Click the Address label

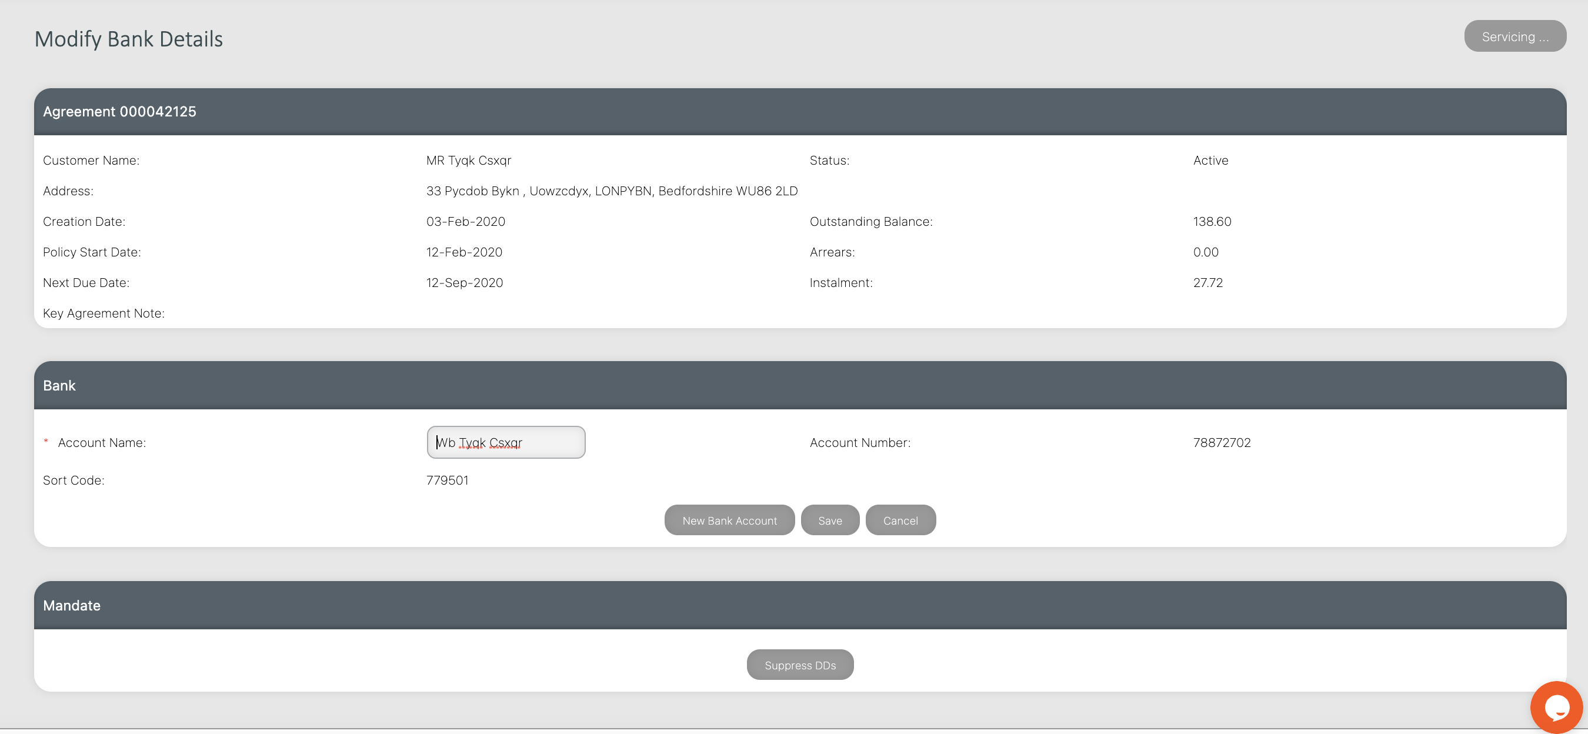68,191
